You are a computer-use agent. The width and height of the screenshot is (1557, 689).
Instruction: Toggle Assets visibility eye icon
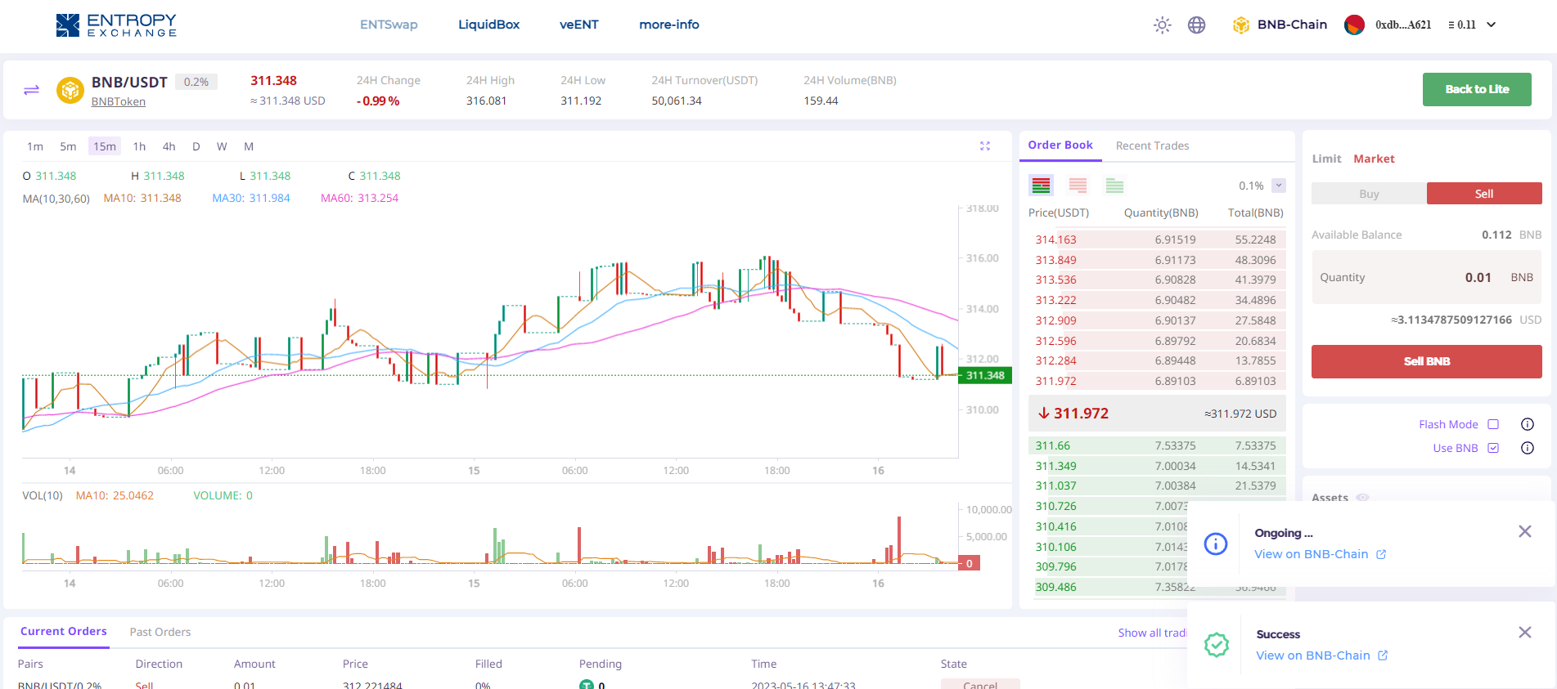pyautogui.click(x=1362, y=497)
